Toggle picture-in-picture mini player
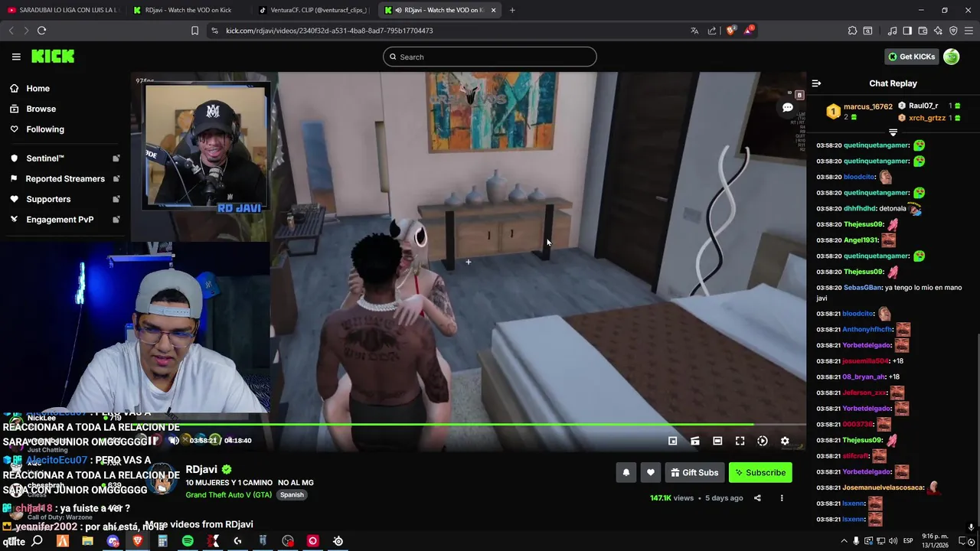 (672, 441)
